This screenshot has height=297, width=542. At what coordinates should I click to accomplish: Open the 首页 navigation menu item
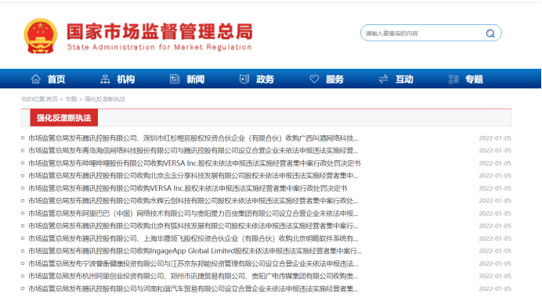pos(56,80)
